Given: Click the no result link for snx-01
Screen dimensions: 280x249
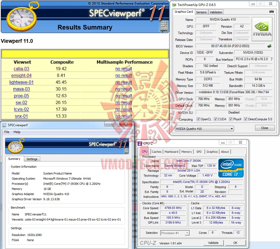Looking at the screenshot, I should pos(124,116).
